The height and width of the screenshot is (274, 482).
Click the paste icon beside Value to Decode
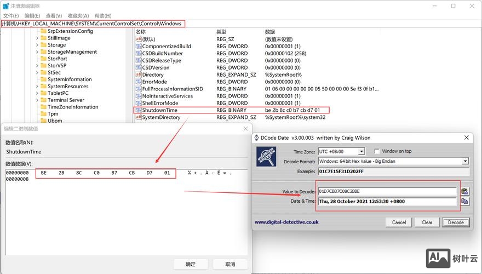[465, 191]
